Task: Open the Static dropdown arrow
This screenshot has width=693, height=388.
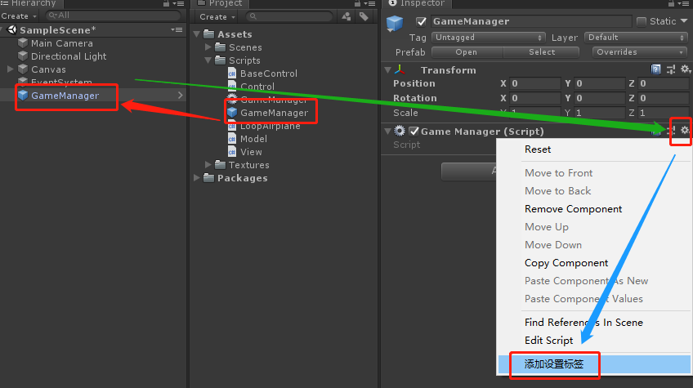Action: tap(684, 20)
